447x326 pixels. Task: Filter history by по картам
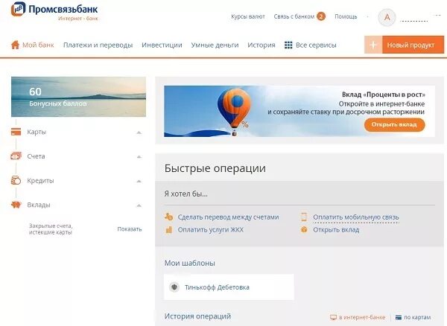pyautogui.click(x=413, y=317)
